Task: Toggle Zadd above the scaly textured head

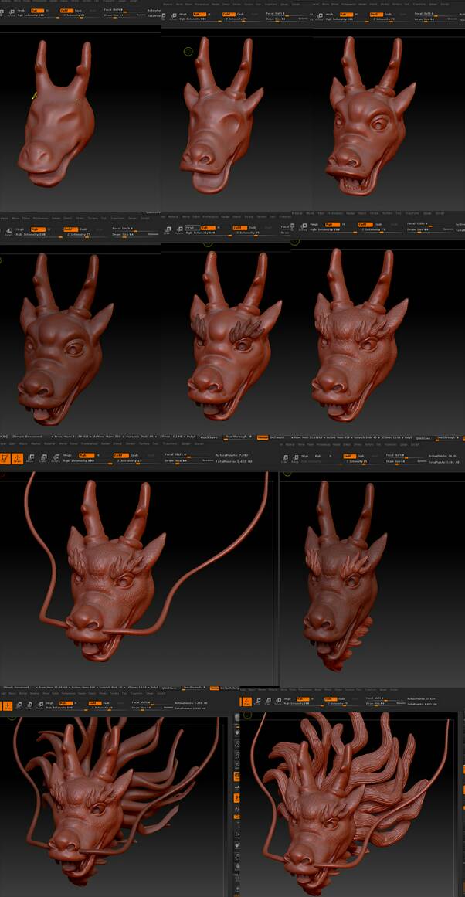Action: pyautogui.click(x=365, y=224)
